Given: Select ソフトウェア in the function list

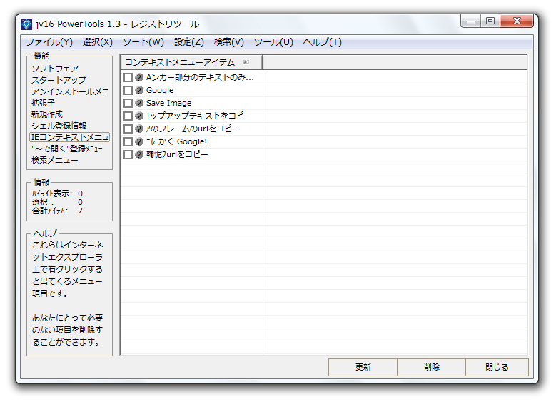Looking at the screenshot, I should (x=55, y=69).
